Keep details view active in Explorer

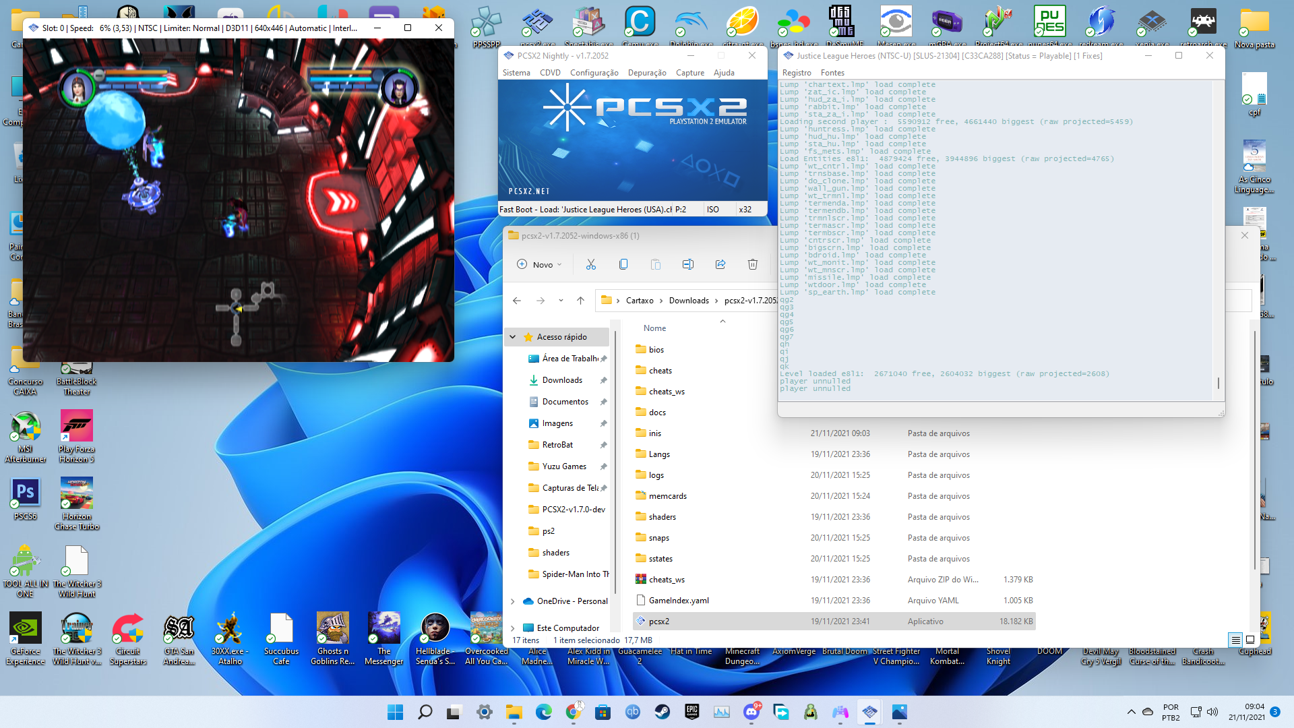pyautogui.click(x=1235, y=639)
